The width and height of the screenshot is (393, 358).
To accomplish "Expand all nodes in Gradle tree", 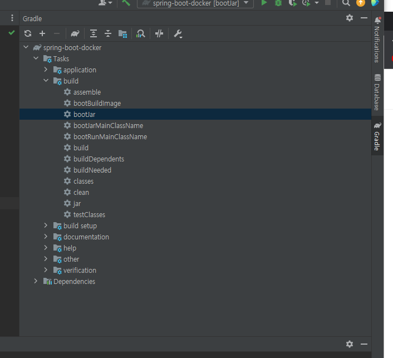I will click(x=94, y=33).
